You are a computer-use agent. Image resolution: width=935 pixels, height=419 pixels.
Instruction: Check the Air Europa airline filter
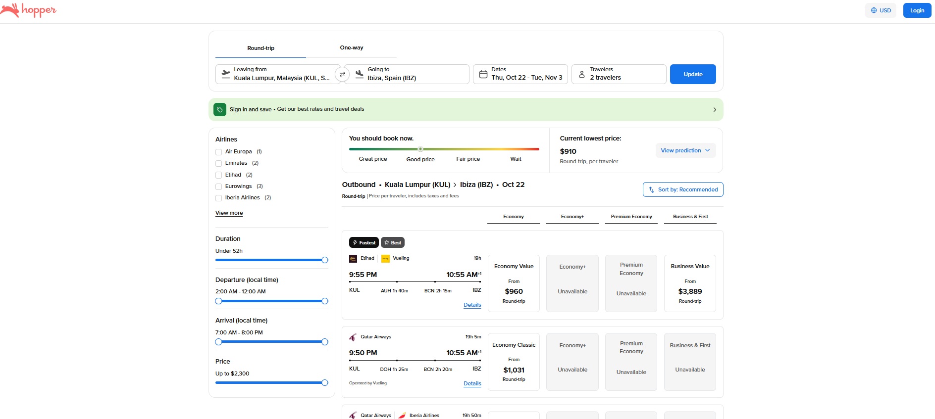point(218,152)
